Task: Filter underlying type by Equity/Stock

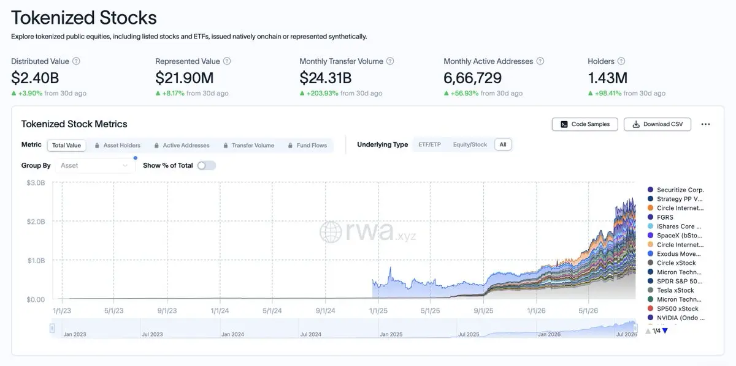Action: pyautogui.click(x=470, y=145)
